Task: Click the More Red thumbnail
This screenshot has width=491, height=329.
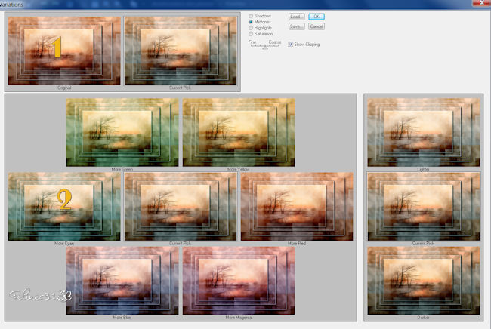Action: 297,207
